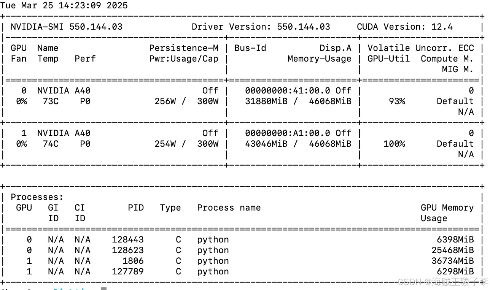This screenshot has height=290, width=490.
Task: Select the 36734MiB process memory value
Action: click(453, 261)
